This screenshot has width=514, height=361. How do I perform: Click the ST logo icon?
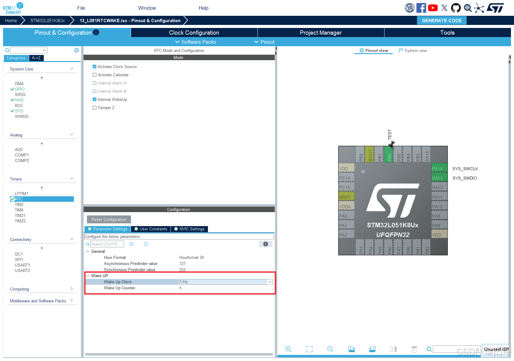point(495,8)
